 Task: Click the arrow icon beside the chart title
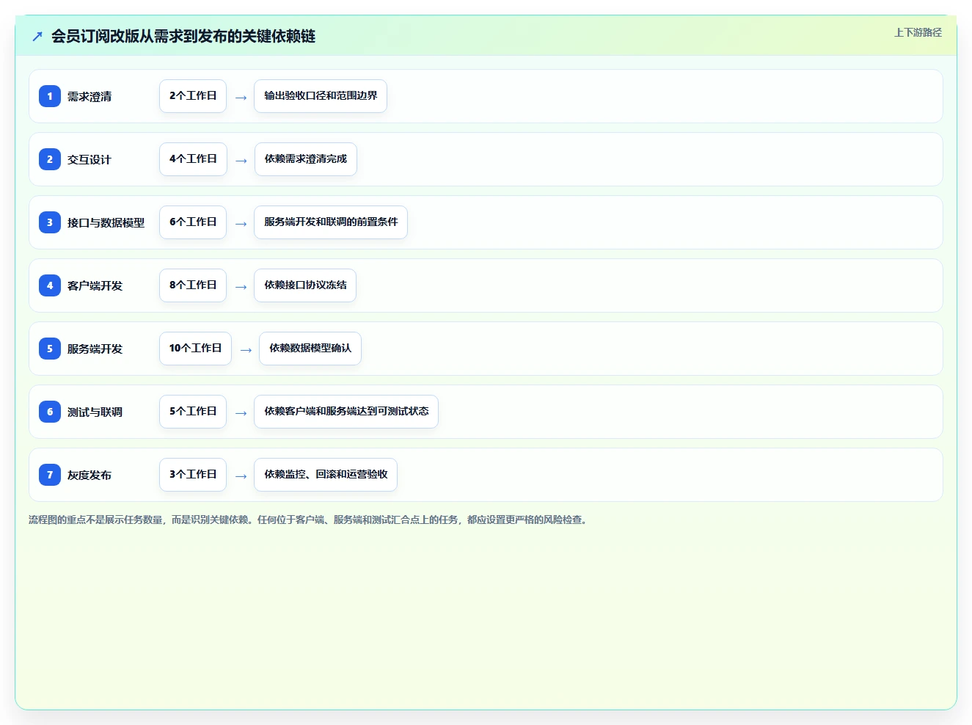click(37, 36)
